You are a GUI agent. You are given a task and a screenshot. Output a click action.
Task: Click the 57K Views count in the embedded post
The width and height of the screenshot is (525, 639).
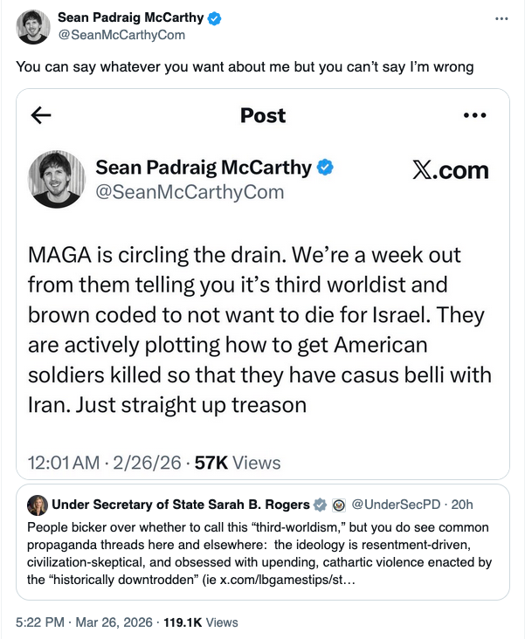point(237,462)
